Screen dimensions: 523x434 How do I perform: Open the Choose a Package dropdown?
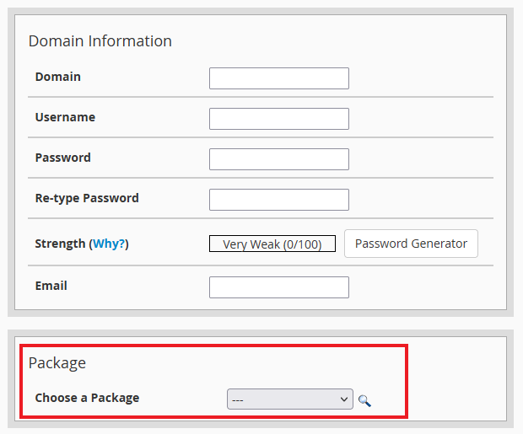[x=289, y=399]
